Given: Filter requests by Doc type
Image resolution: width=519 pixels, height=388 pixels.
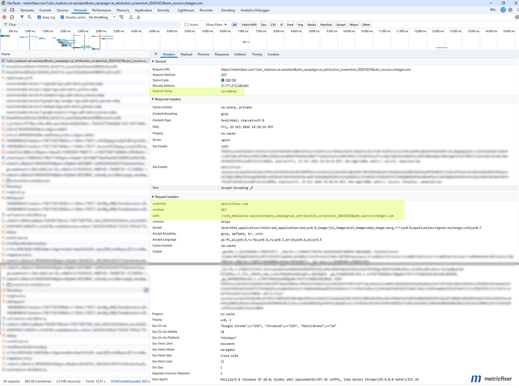Looking at the screenshot, I should pyautogui.click(x=263, y=25).
